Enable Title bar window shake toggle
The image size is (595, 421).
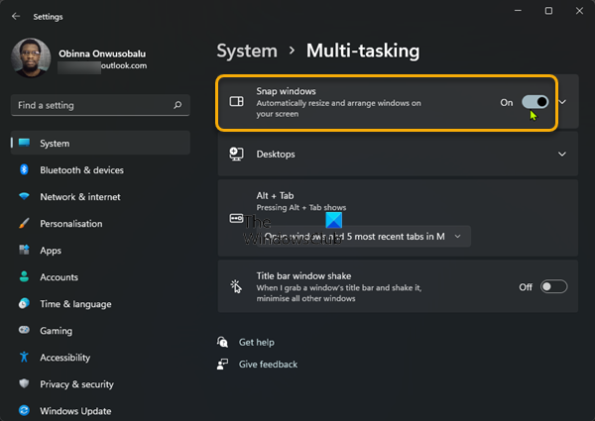(x=553, y=287)
